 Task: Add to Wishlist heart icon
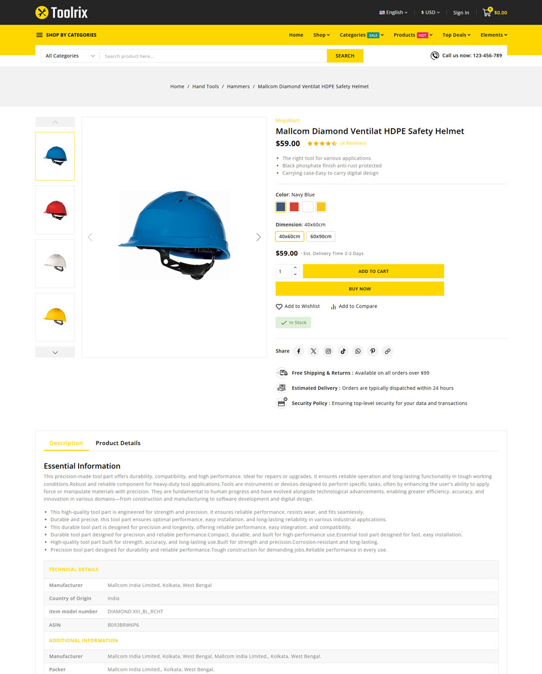click(279, 307)
